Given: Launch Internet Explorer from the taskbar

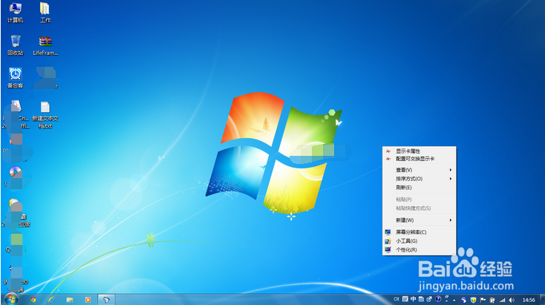Looking at the screenshot, I should point(51,300).
